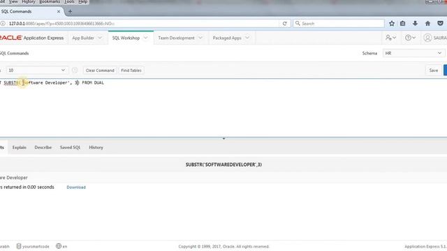Expand the App Builder menu chevron
The image size is (447, 251).
(100, 38)
